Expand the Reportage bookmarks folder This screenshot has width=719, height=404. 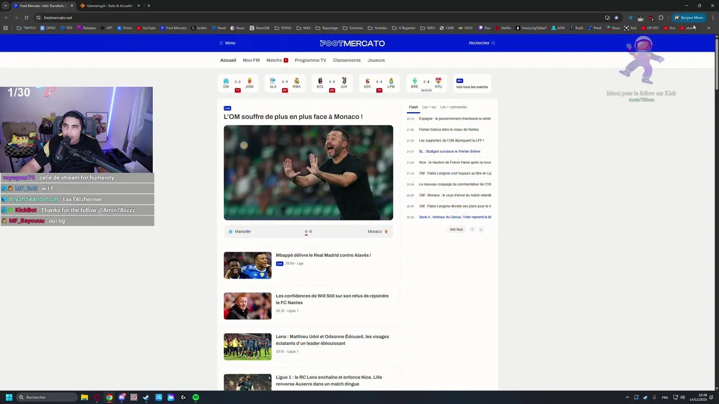(x=327, y=28)
